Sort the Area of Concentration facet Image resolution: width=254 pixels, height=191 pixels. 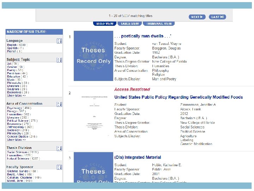coord(60,104)
